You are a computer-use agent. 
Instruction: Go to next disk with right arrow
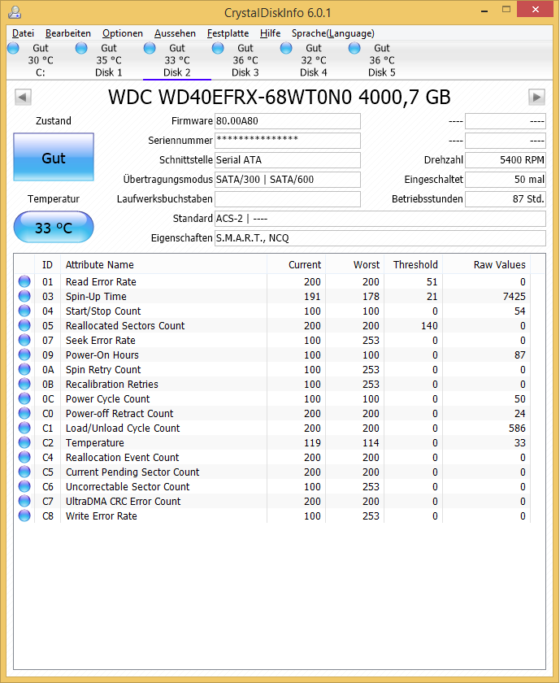coord(536,97)
